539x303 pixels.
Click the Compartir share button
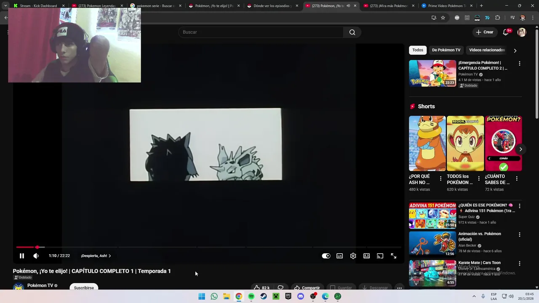(x=307, y=288)
